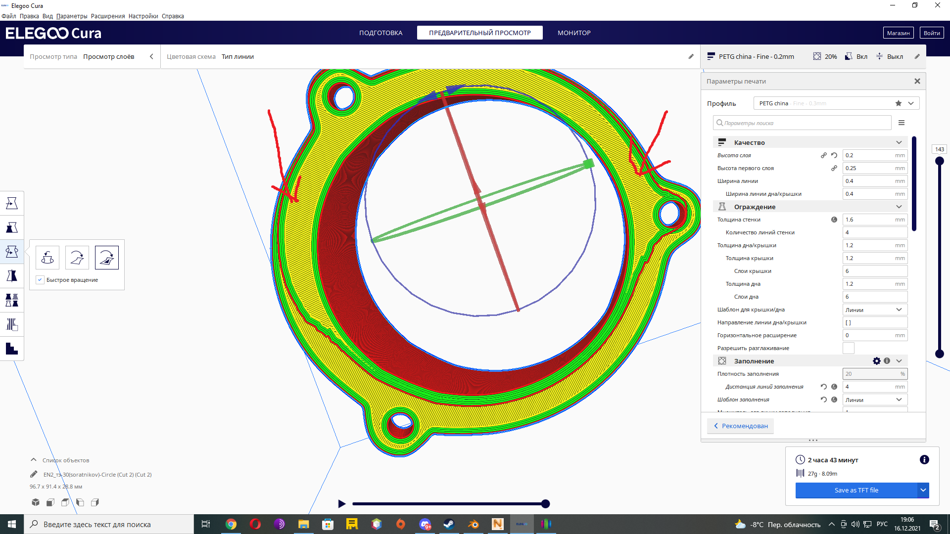
Task: Expand the Save as TFT file options arrow
Action: point(923,490)
